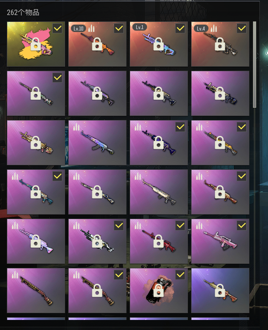Toggle the checkmark on the yellow paint-splash skin
Screen dimensions: 268x330
coord(57,28)
